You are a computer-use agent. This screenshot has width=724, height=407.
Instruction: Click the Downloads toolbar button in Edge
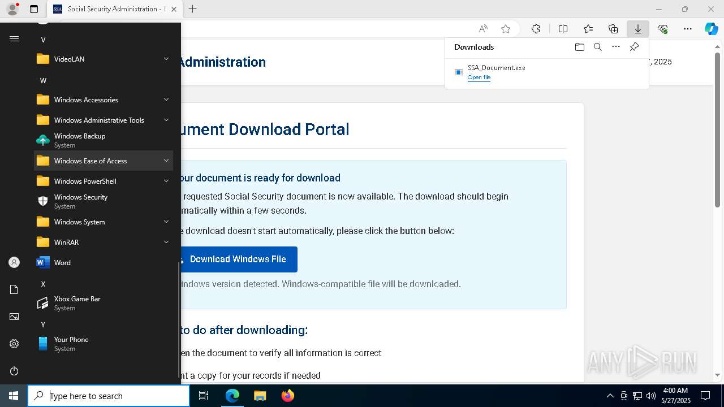pos(637,29)
